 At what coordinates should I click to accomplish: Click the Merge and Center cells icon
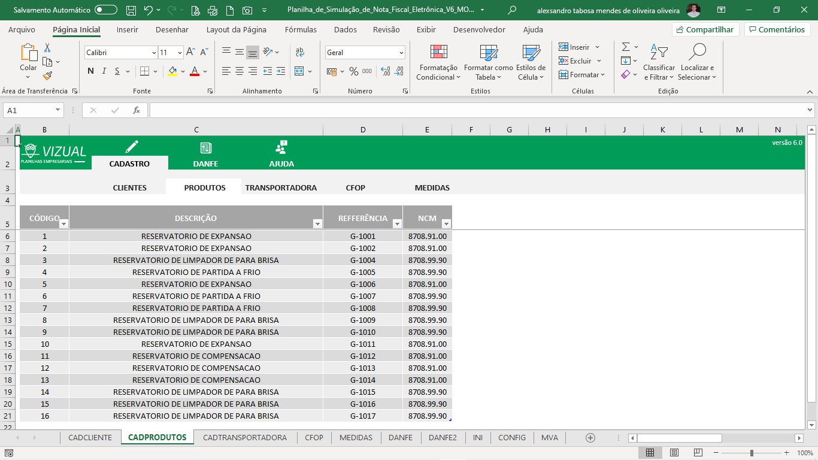click(300, 71)
